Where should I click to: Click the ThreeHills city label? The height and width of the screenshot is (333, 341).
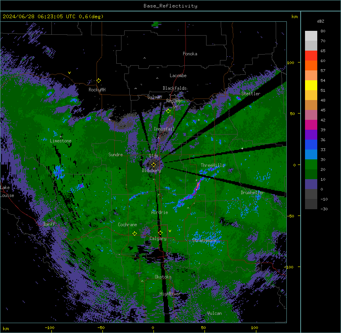point(212,165)
